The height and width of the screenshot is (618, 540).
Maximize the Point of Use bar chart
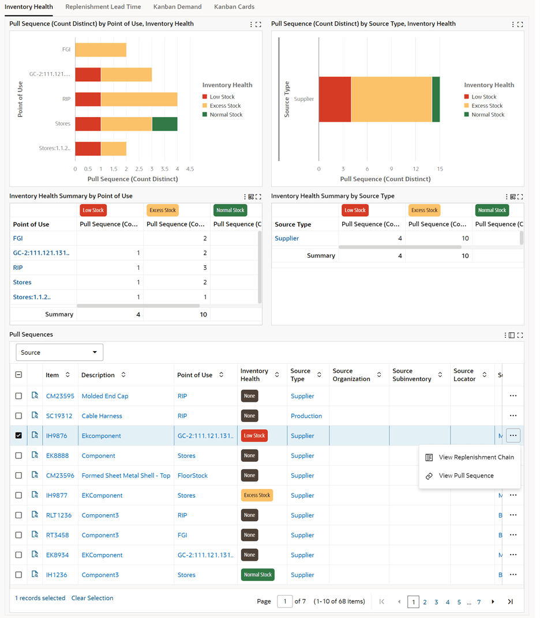pos(258,24)
